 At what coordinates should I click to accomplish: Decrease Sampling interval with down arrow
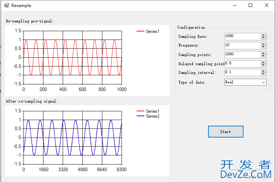(263, 74)
